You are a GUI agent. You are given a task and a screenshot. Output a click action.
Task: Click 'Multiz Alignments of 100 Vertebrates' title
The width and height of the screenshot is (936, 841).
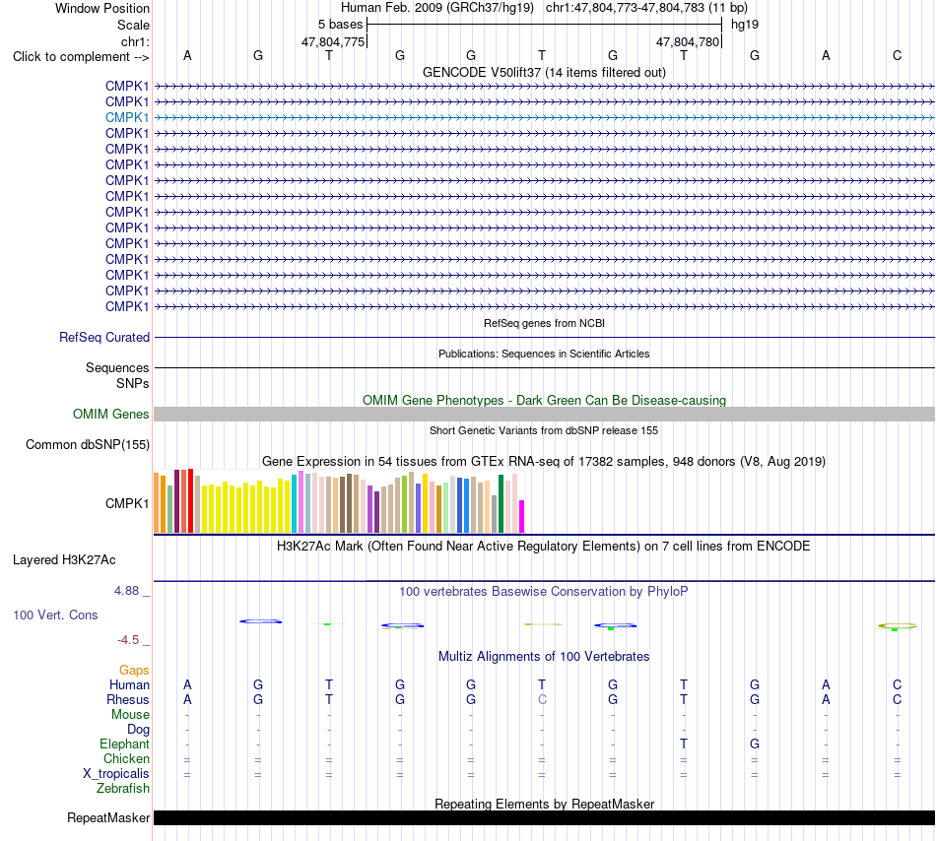[x=544, y=656]
